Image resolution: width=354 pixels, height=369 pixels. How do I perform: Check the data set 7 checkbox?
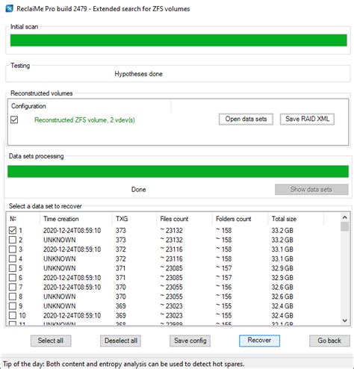[x=13, y=287]
